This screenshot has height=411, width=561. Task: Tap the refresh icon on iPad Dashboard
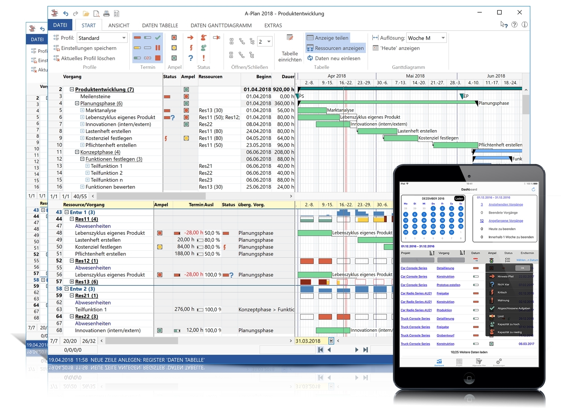[x=533, y=189]
